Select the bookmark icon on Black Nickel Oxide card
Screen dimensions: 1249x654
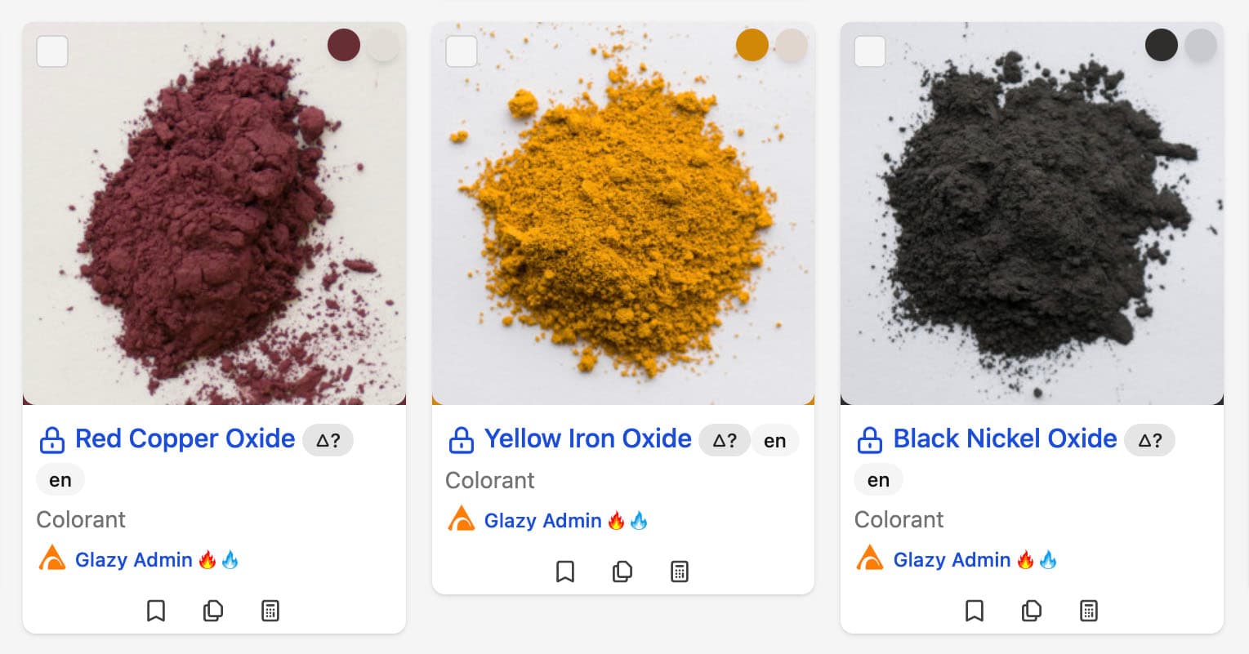pyautogui.click(x=974, y=610)
